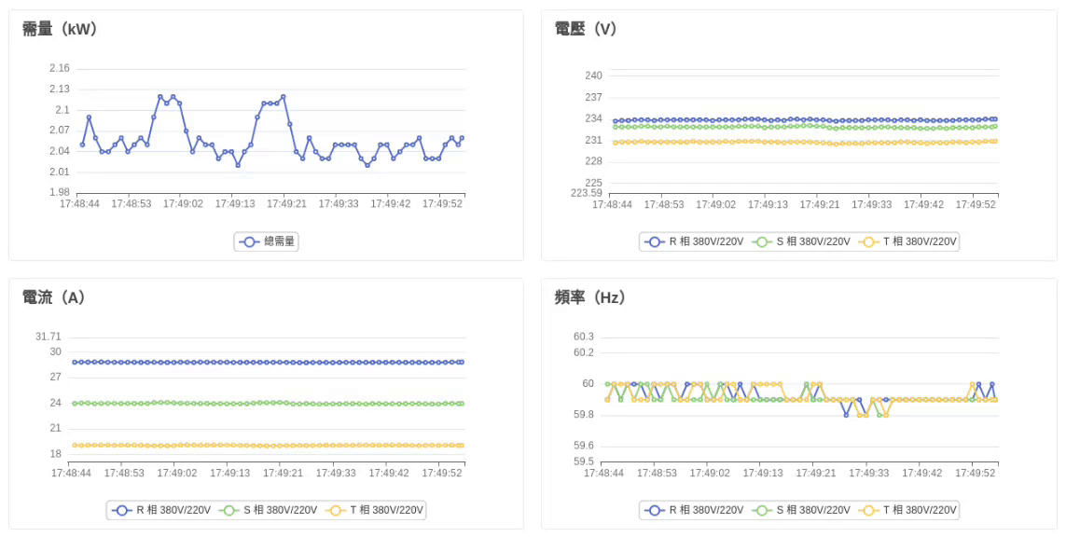This screenshot has height=537, width=1066.
Task: Click 17:48:44 on 需量 chart time axis
Action: tap(79, 204)
